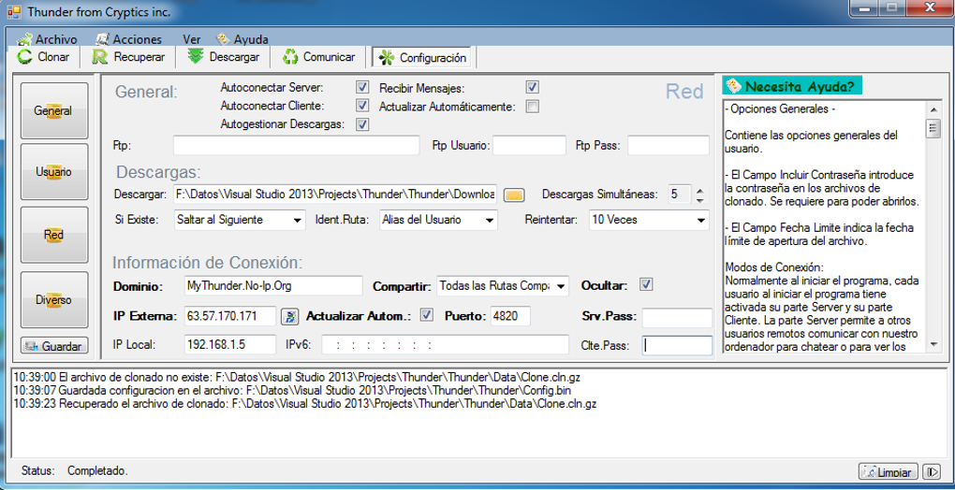Click the Puerto field showing 4820
The height and width of the screenshot is (490, 955).
(x=510, y=316)
